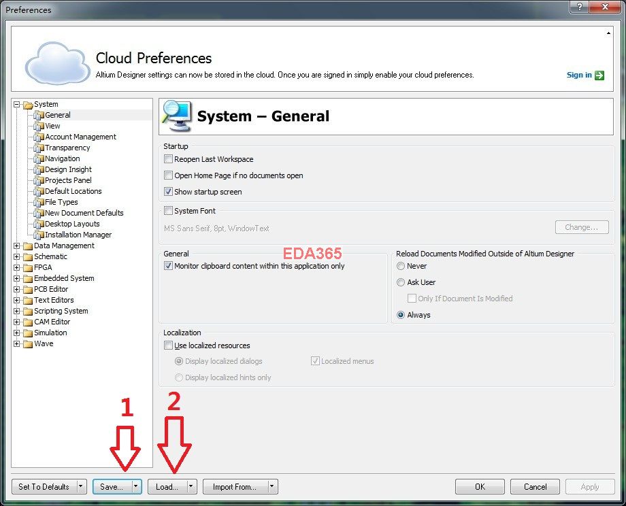Click the Load... button
This screenshot has width=626, height=506.
[167, 486]
